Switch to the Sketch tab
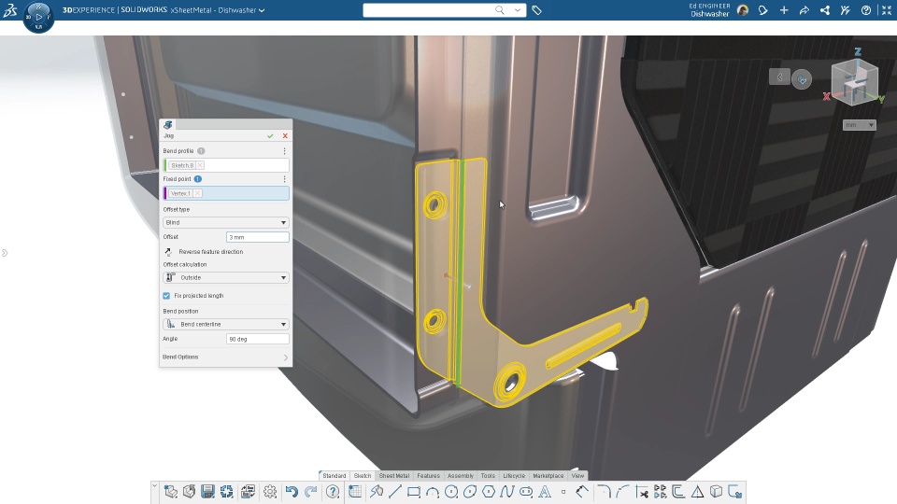Viewport: 897px width, 504px height. (363, 475)
